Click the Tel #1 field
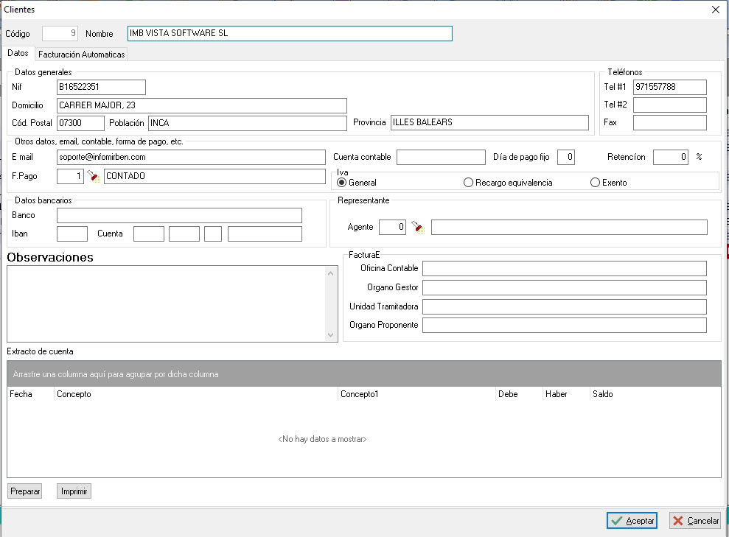Image resolution: width=729 pixels, height=537 pixels. (x=670, y=87)
